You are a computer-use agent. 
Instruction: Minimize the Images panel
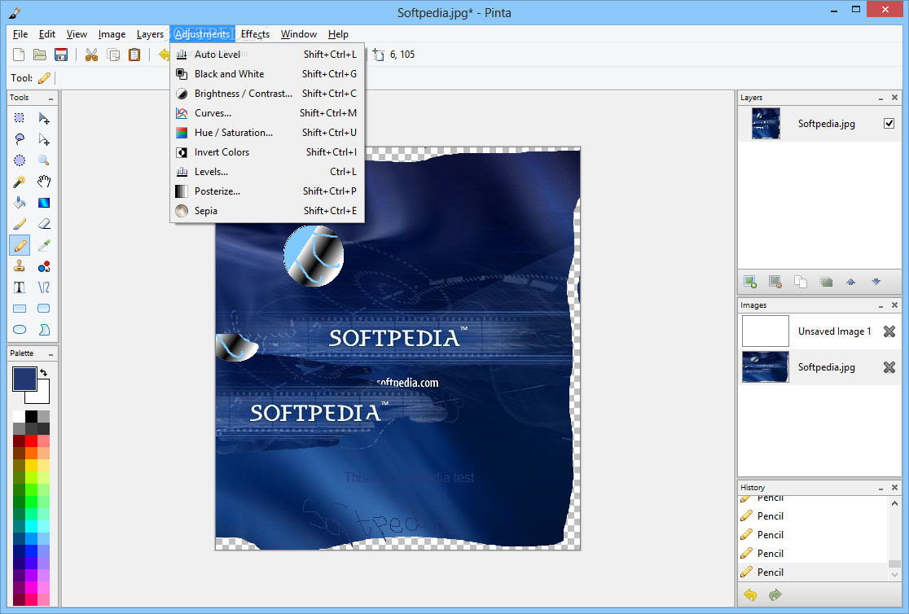[880, 305]
